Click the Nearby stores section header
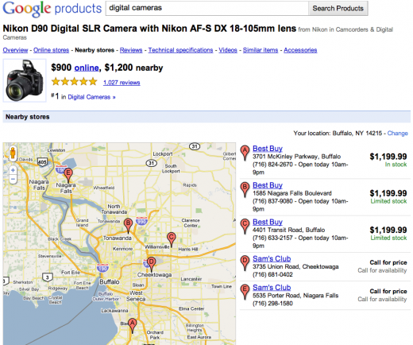The height and width of the screenshot is (345, 413). click(206, 117)
